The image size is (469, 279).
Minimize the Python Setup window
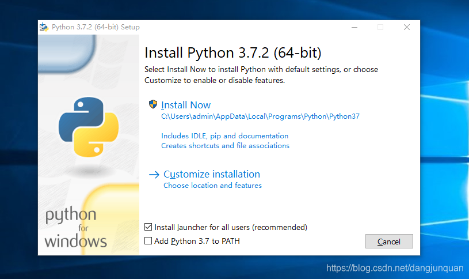tap(354, 27)
